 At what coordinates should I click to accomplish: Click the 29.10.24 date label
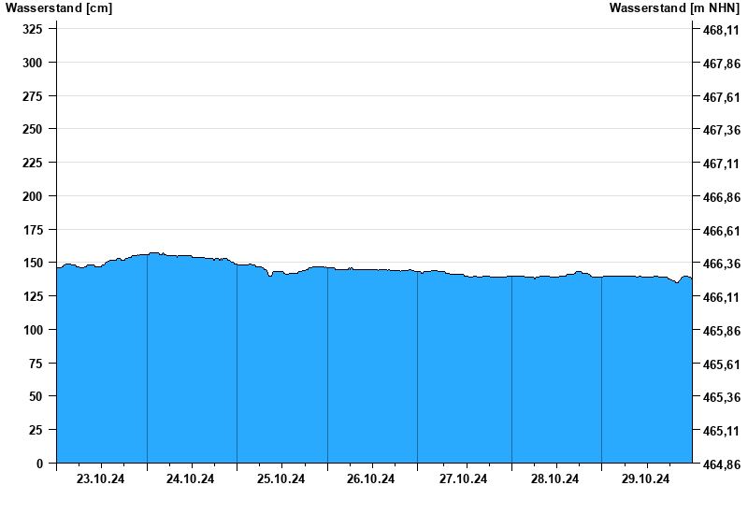[646, 479]
